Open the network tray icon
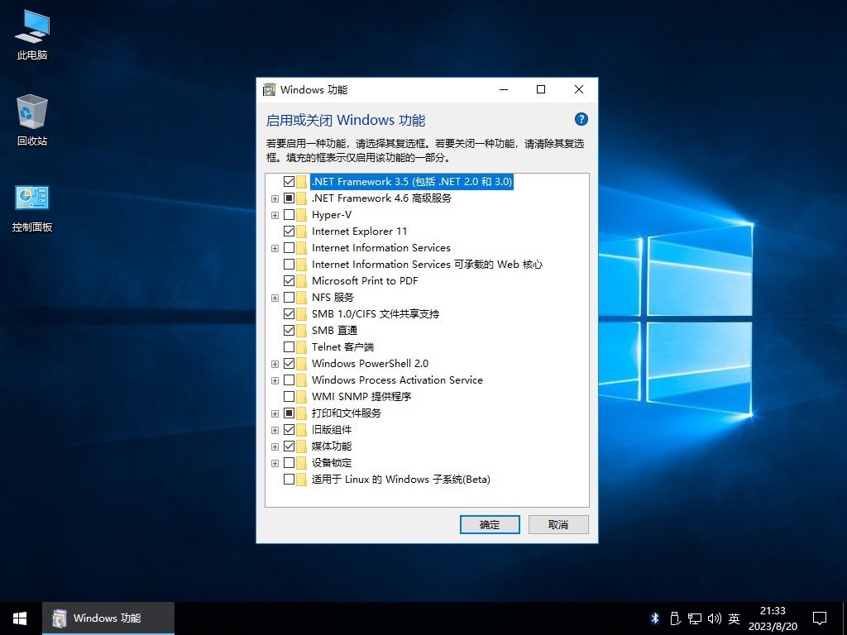The width and height of the screenshot is (847, 635). pos(695,618)
